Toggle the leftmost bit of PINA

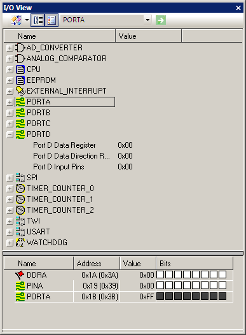tap(160, 285)
